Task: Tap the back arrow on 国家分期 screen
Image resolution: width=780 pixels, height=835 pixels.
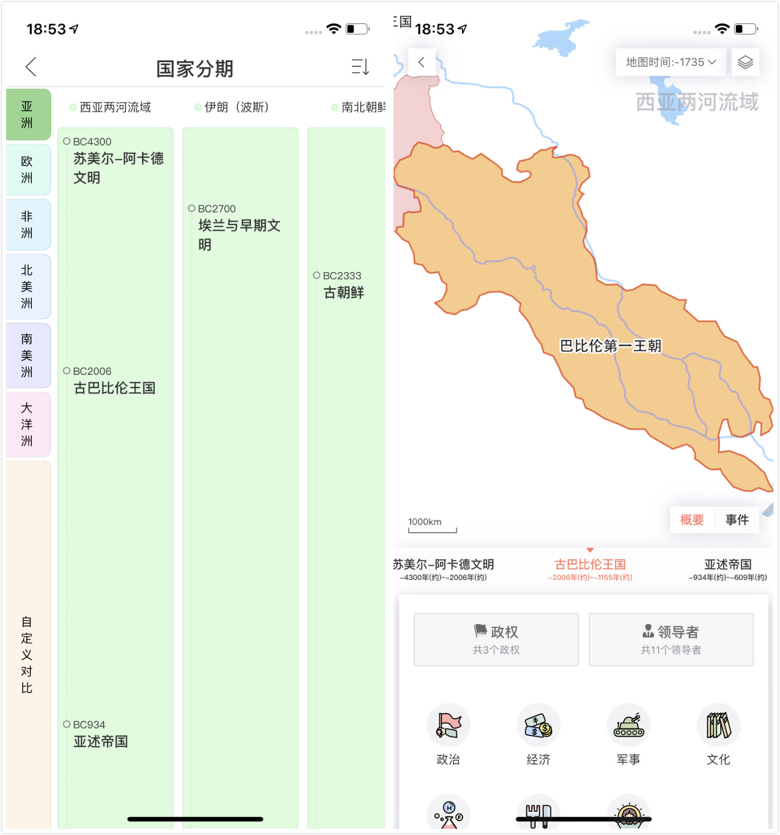Action: 31,67
